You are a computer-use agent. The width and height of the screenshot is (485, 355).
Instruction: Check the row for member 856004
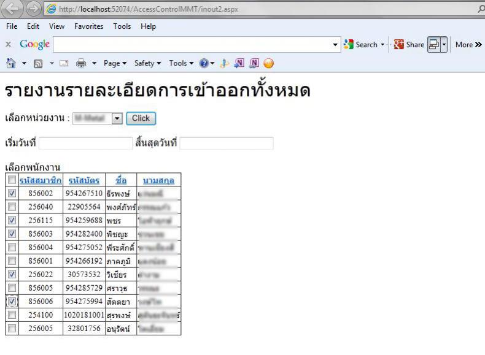12,247
